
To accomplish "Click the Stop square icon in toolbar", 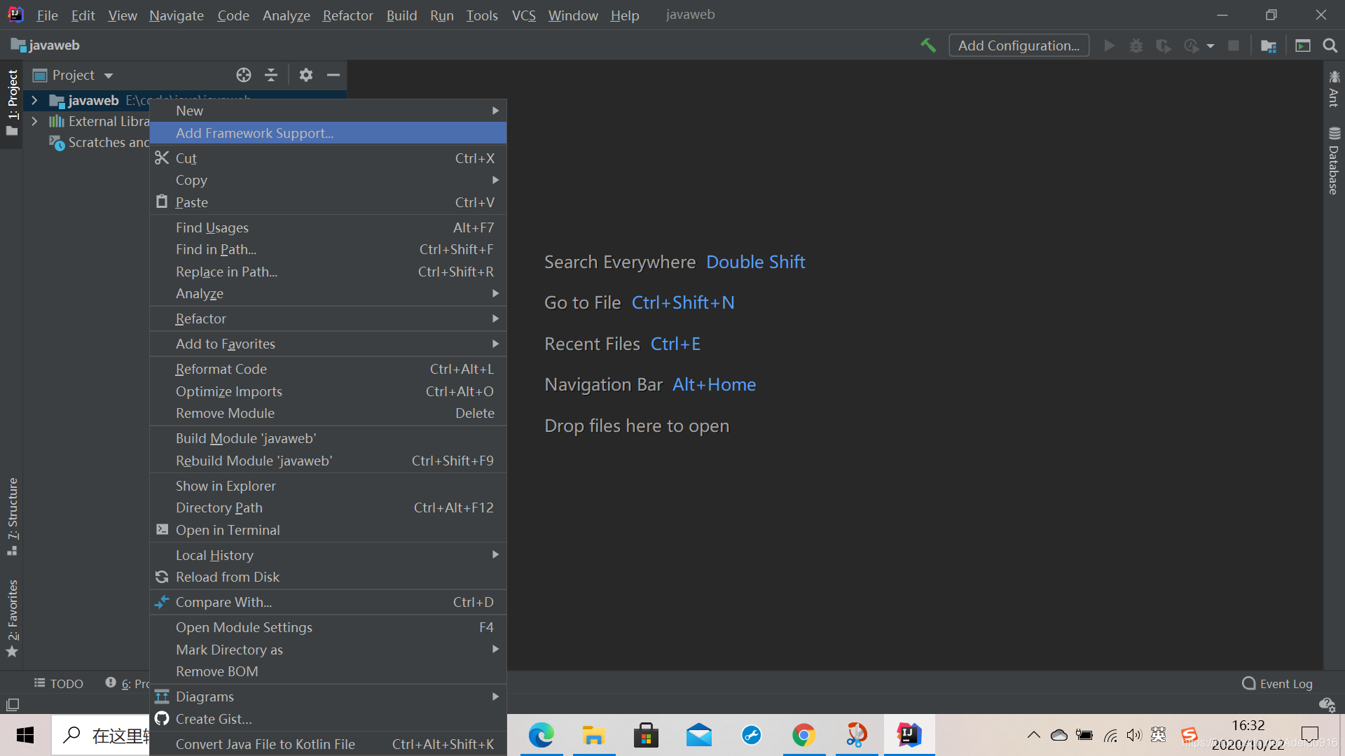I will point(1234,45).
